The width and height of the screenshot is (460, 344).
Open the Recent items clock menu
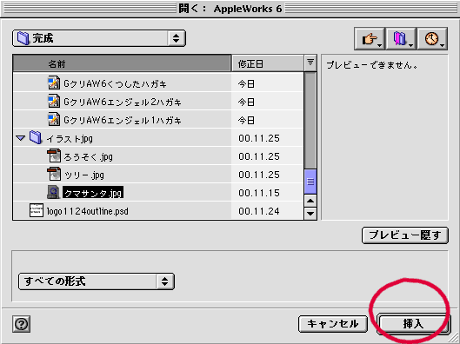click(x=432, y=38)
